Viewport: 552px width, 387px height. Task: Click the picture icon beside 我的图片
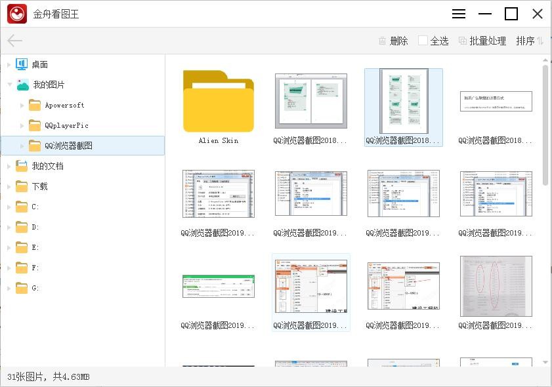pos(22,84)
